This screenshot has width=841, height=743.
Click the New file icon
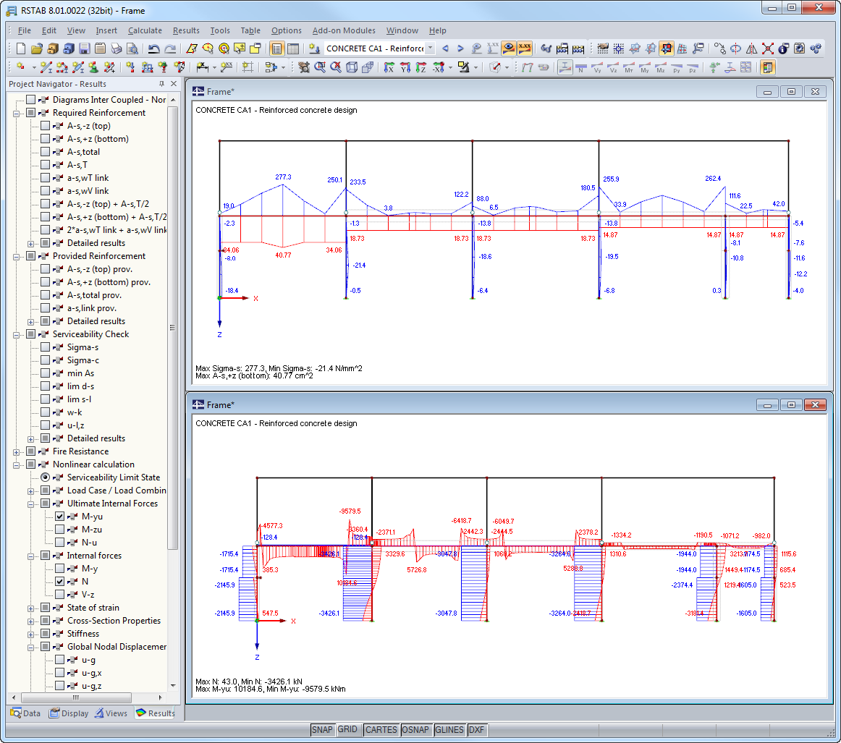pyautogui.click(x=20, y=48)
